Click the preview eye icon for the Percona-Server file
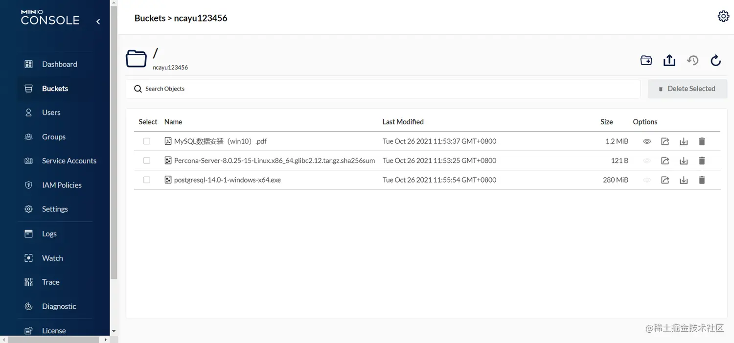Screen dimensions: 734x343 647,160
